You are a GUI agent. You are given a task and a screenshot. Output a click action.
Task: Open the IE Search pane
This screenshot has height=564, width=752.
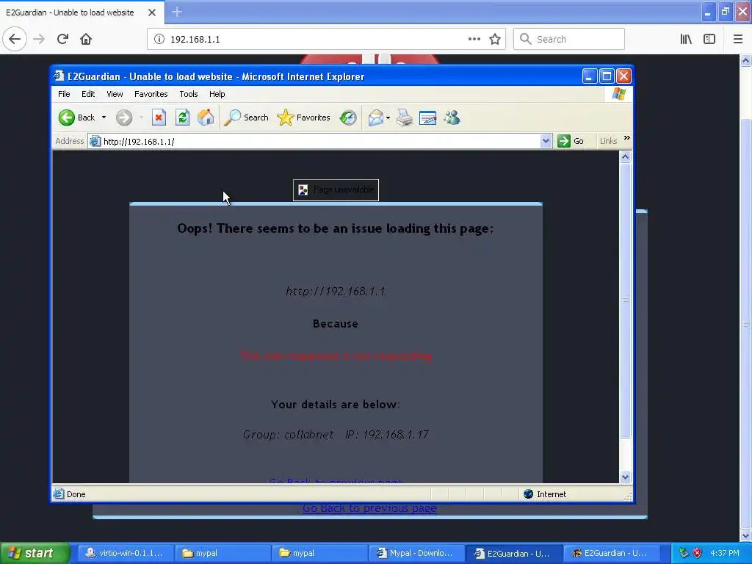(247, 117)
